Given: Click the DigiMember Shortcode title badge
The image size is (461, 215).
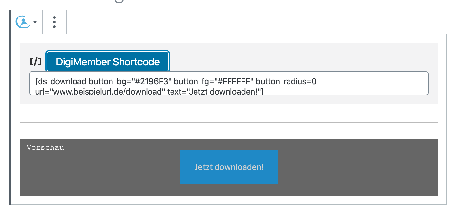Looking at the screenshot, I should tap(108, 61).
